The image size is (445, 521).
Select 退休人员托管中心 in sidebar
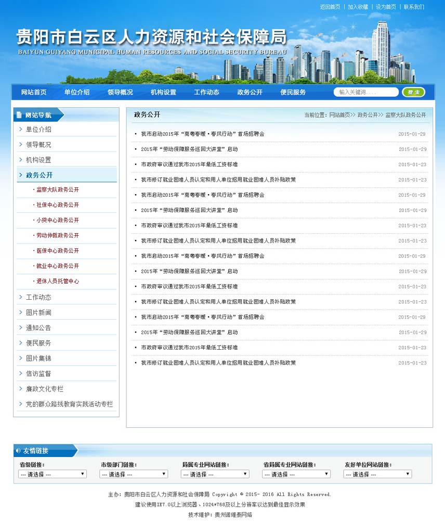click(x=58, y=281)
